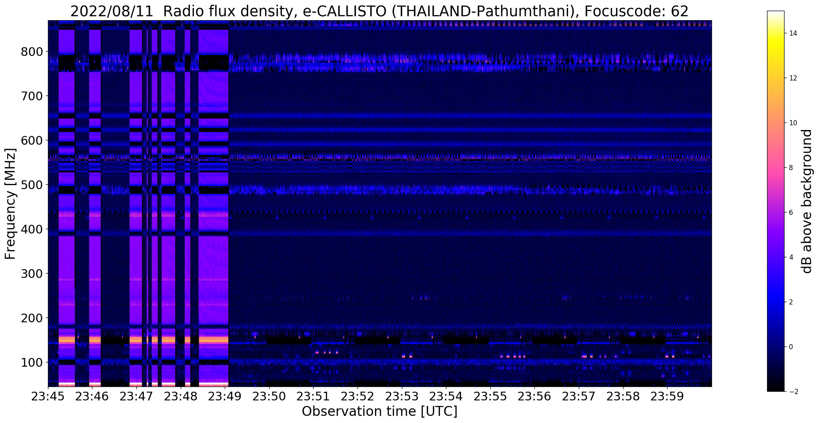Click the colorbar tick label −2
The height and width of the screenshot is (423, 819).
coord(793,392)
